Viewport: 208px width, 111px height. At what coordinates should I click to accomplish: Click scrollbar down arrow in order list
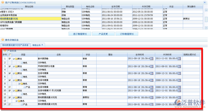pyautogui.click(x=206, y=28)
